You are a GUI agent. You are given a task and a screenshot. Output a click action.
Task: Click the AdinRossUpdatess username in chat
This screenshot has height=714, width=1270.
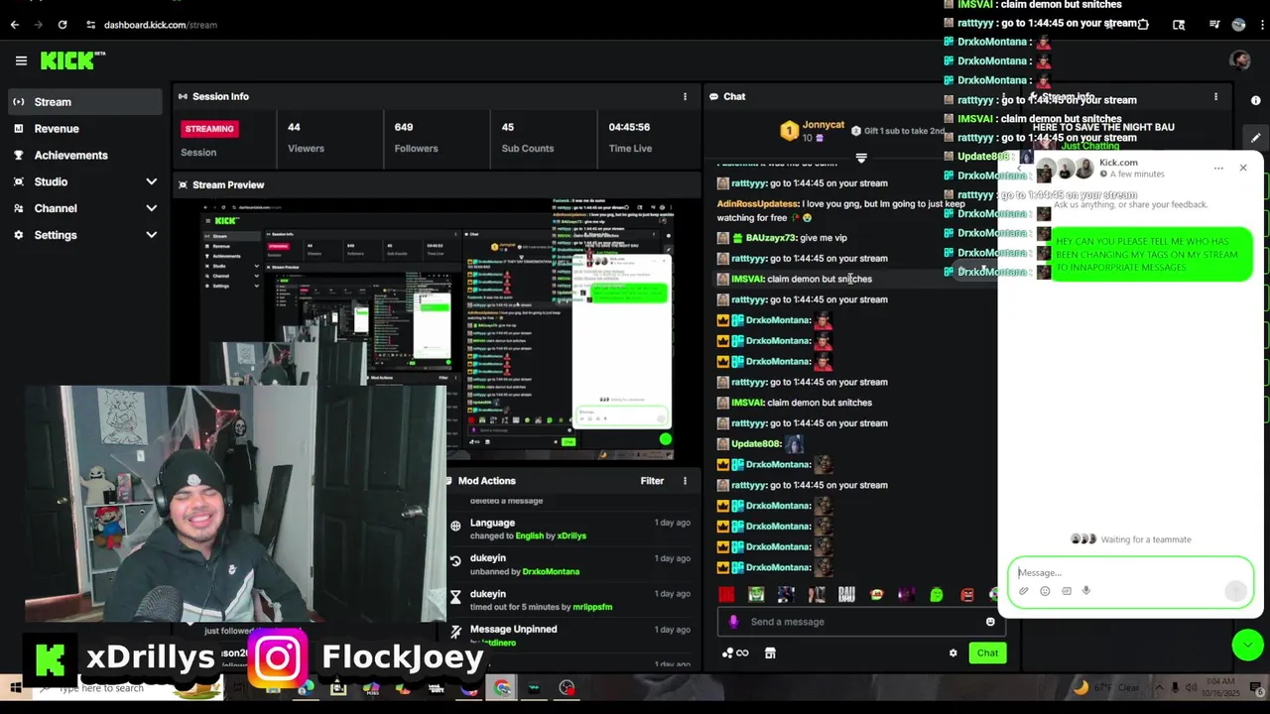point(758,204)
